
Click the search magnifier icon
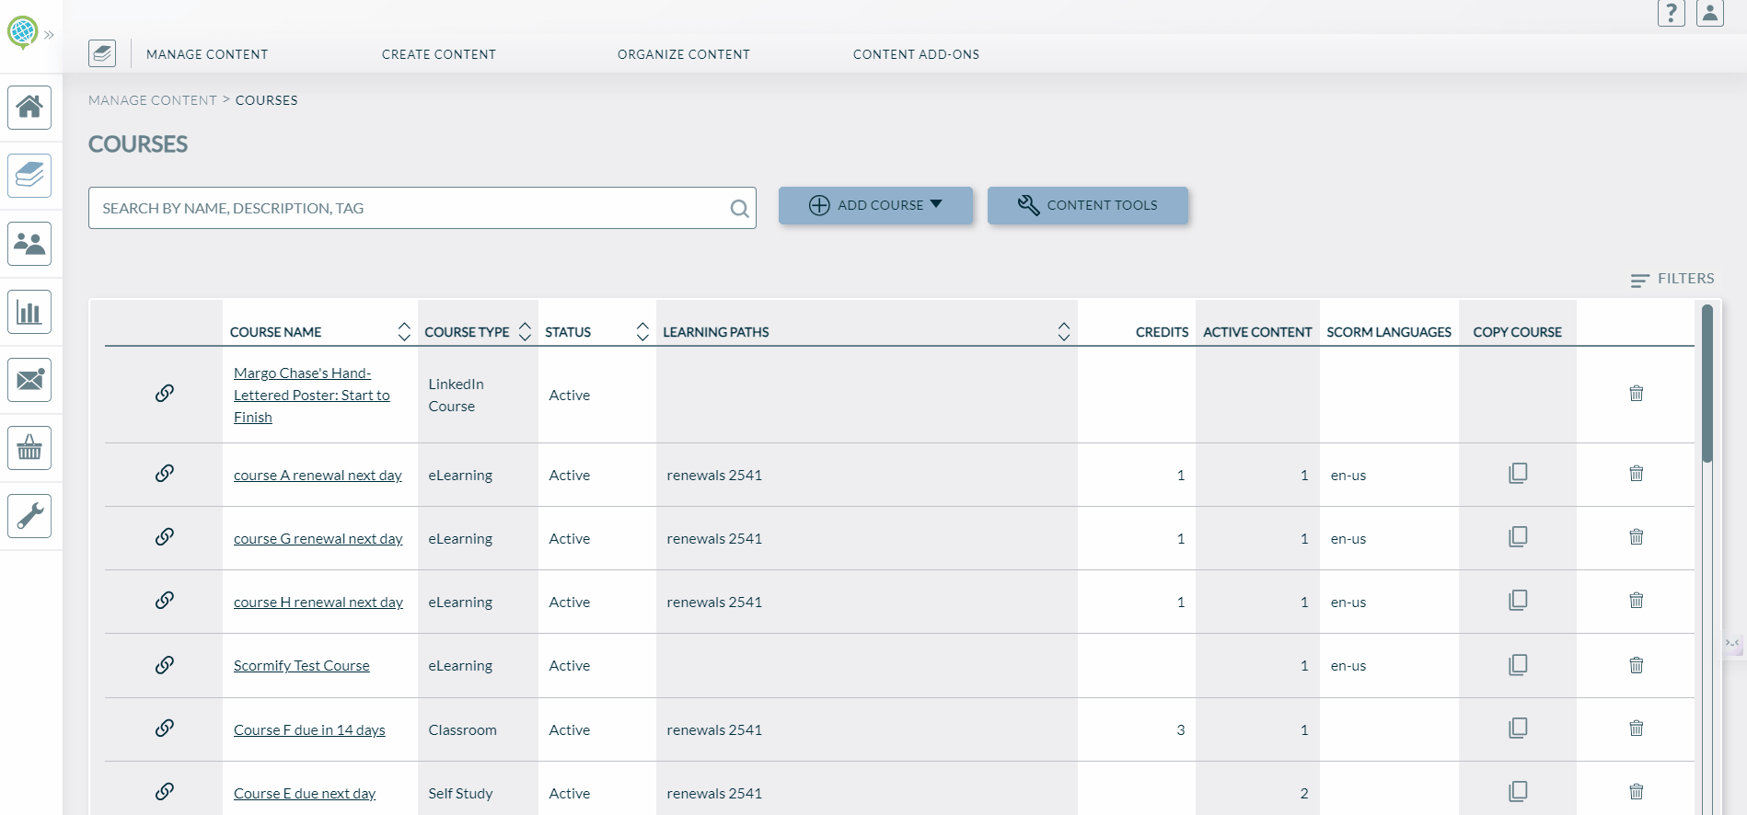tap(739, 209)
